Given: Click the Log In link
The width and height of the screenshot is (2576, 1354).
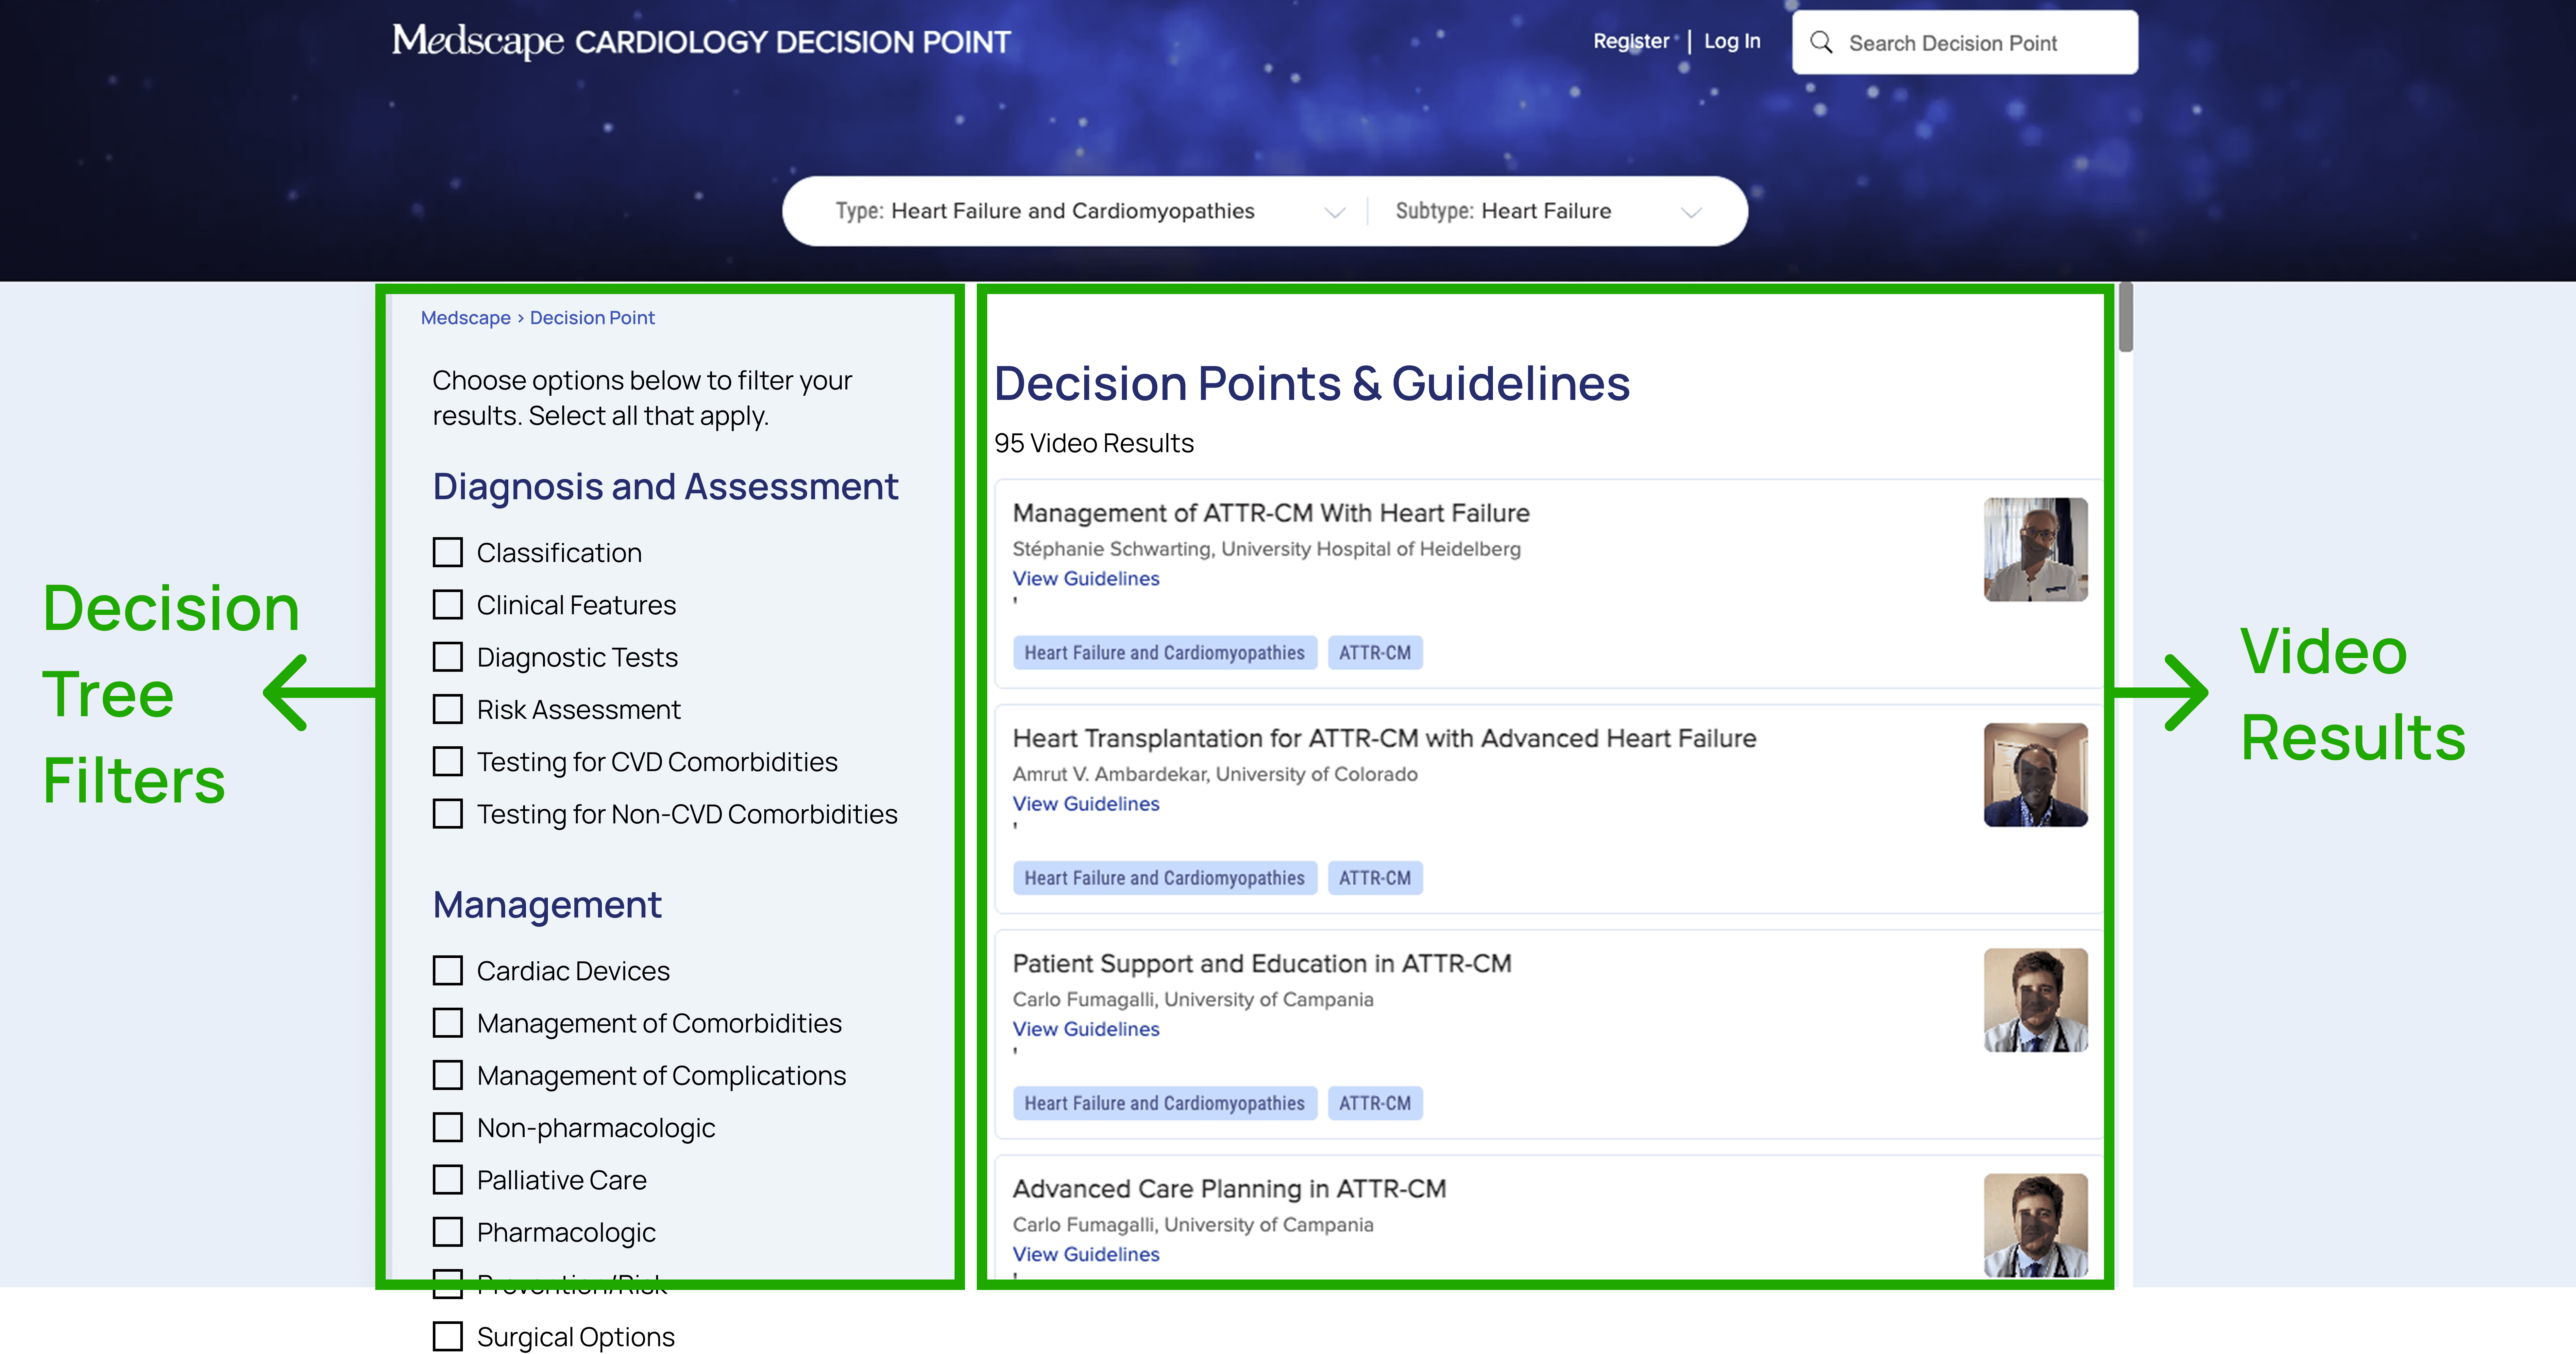Looking at the screenshot, I should [x=1732, y=41].
